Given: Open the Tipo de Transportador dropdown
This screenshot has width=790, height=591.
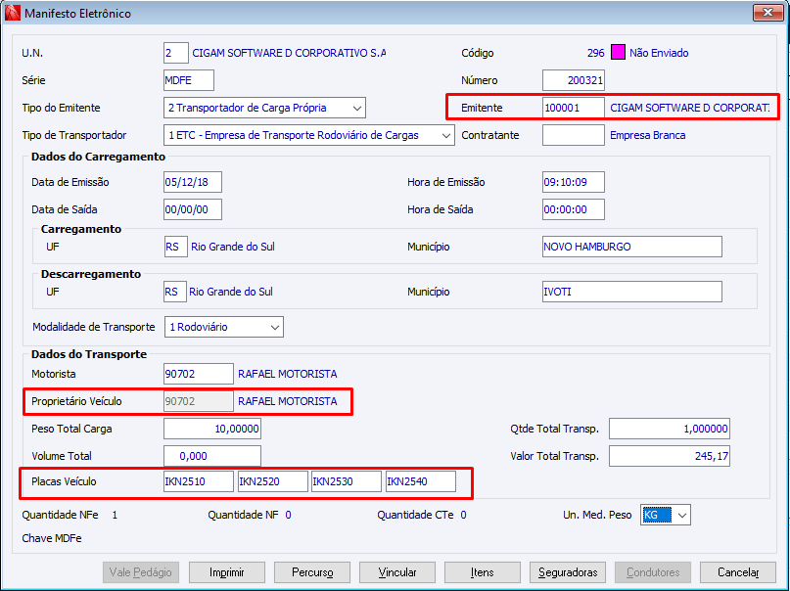Looking at the screenshot, I should (308, 135).
